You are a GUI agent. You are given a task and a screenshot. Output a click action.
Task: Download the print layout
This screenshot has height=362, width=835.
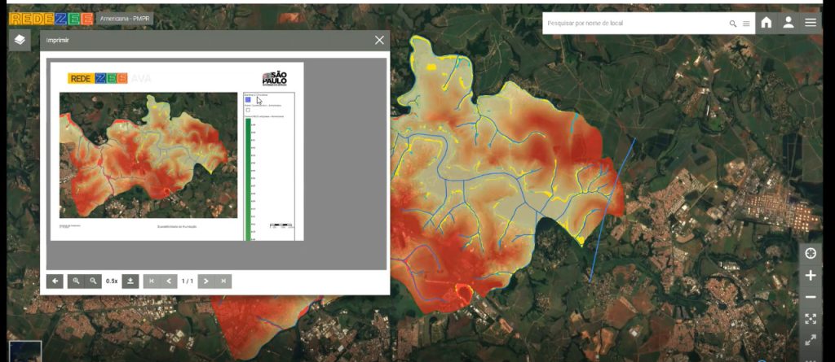click(x=130, y=281)
